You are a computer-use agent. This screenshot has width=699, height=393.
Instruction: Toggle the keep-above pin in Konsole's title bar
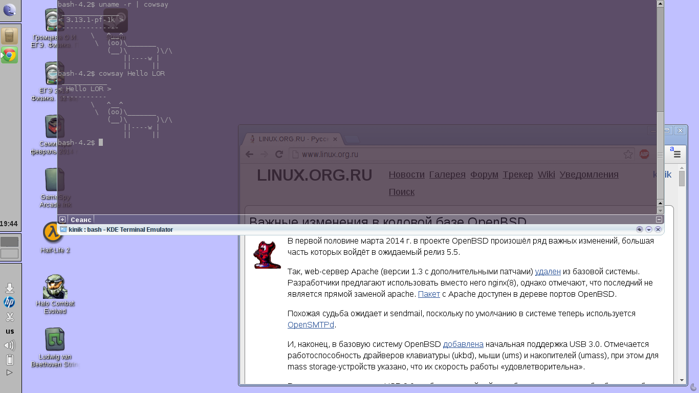click(x=639, y=230)
